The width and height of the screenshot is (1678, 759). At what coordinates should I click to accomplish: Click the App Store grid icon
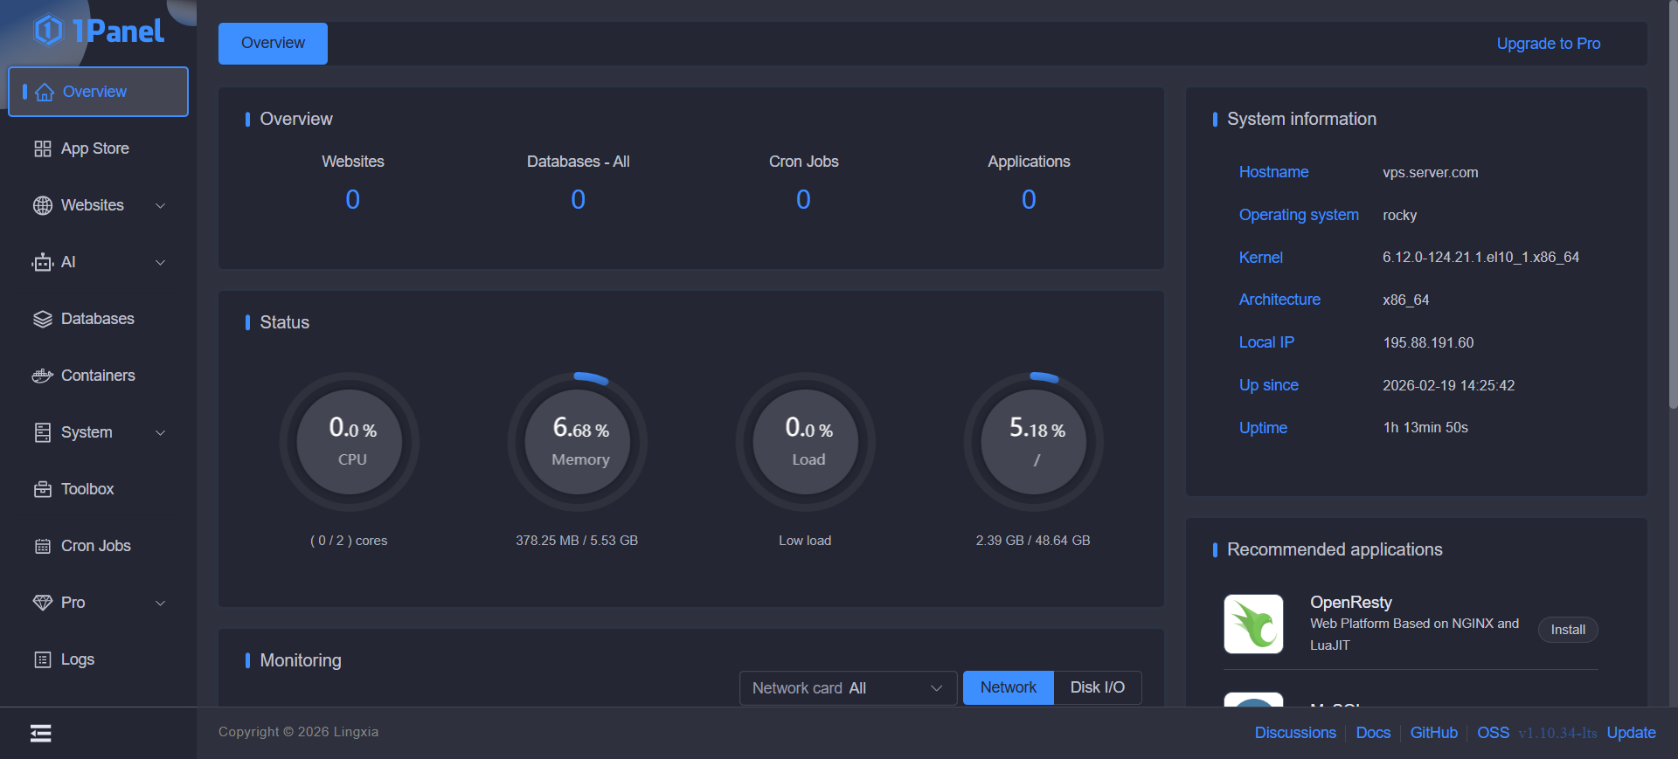click(42, 148)
